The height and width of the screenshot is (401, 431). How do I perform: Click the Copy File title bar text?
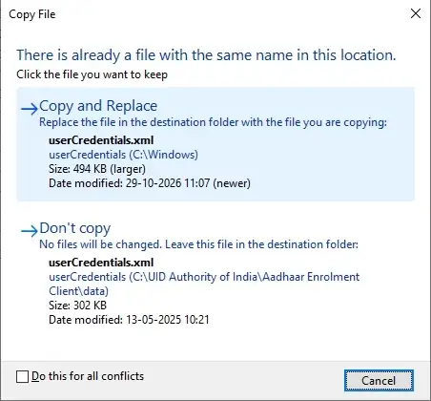point(32,14)
